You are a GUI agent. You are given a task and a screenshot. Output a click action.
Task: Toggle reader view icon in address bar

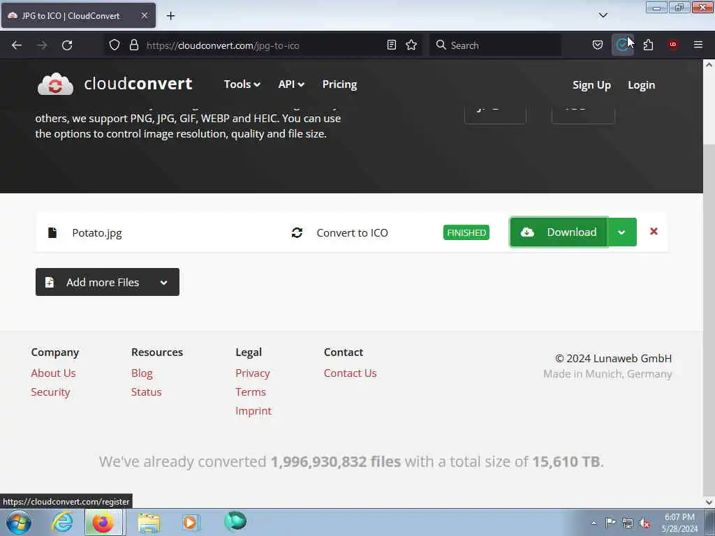tap(391, 45)
